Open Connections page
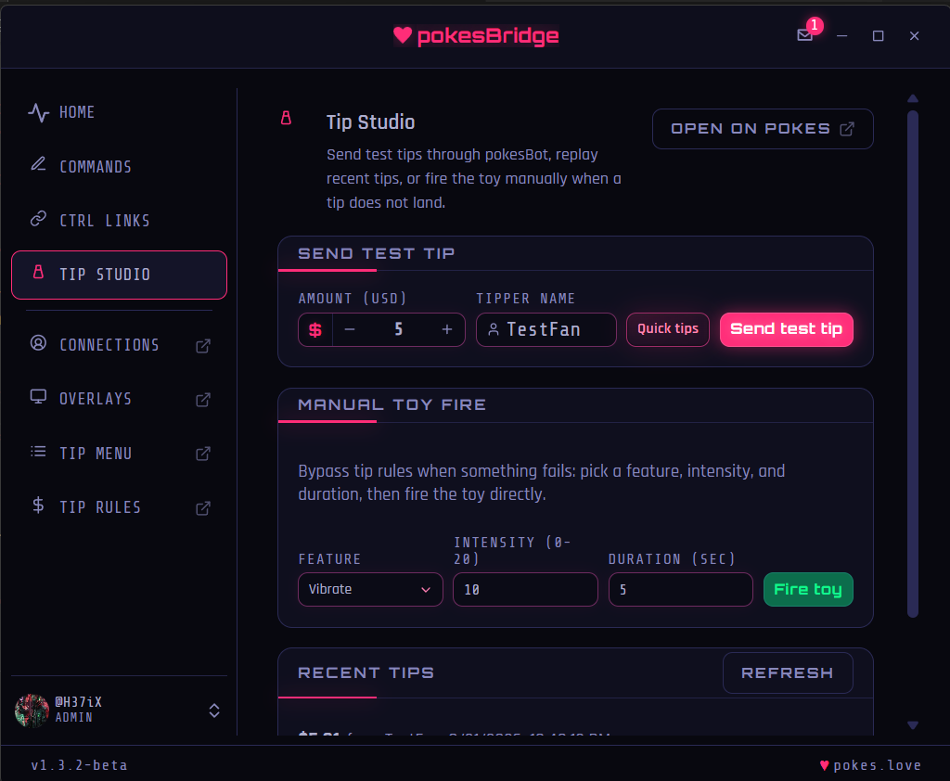 click(x=120, y=345)
